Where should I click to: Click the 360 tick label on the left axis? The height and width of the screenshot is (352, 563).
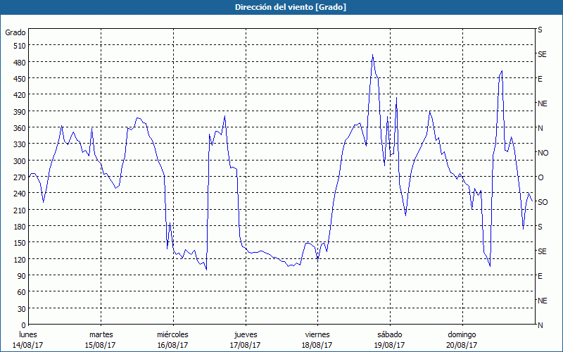tap(18, 128)
